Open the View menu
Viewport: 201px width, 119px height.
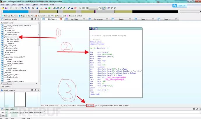pyautogui.click(x=28, y=5)
